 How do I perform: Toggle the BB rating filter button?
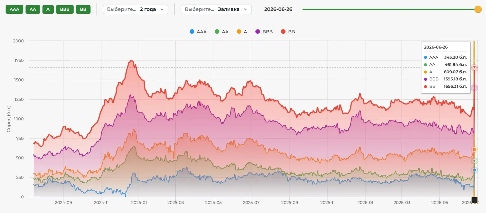click(83, 9)
